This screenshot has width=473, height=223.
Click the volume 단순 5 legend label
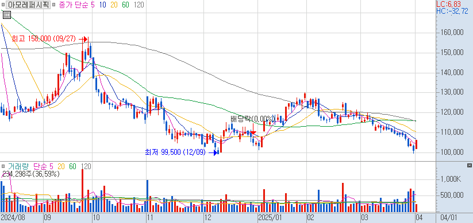click(x=43, y=166)
